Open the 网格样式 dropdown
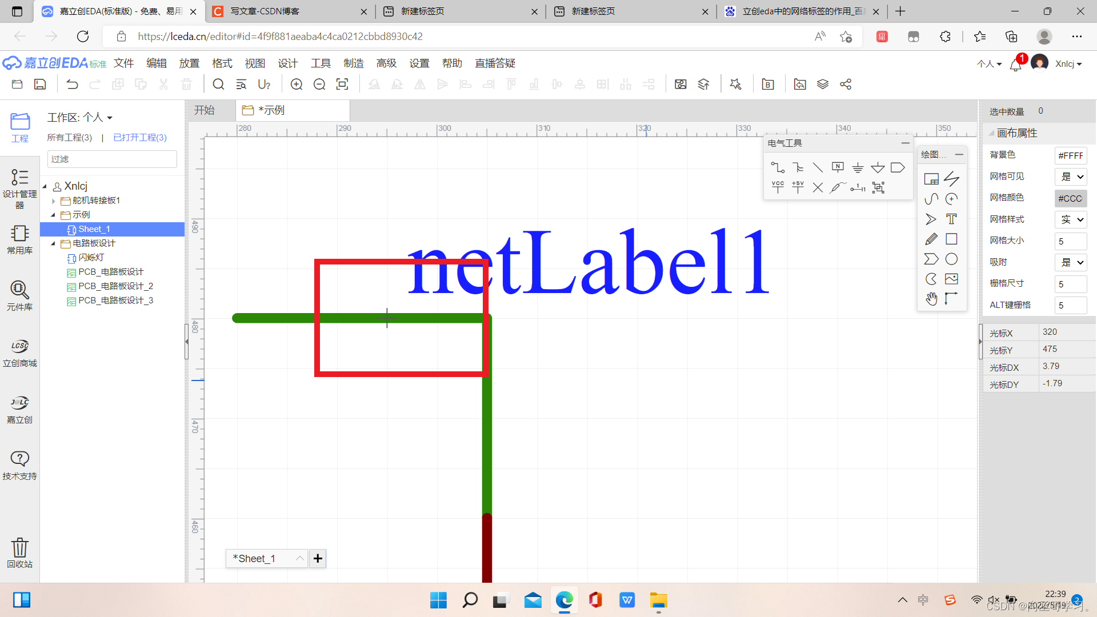 [1072, 220]
